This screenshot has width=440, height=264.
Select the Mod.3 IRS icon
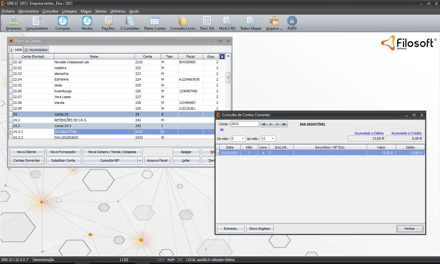pyautogui.click(x=227, y=23)
